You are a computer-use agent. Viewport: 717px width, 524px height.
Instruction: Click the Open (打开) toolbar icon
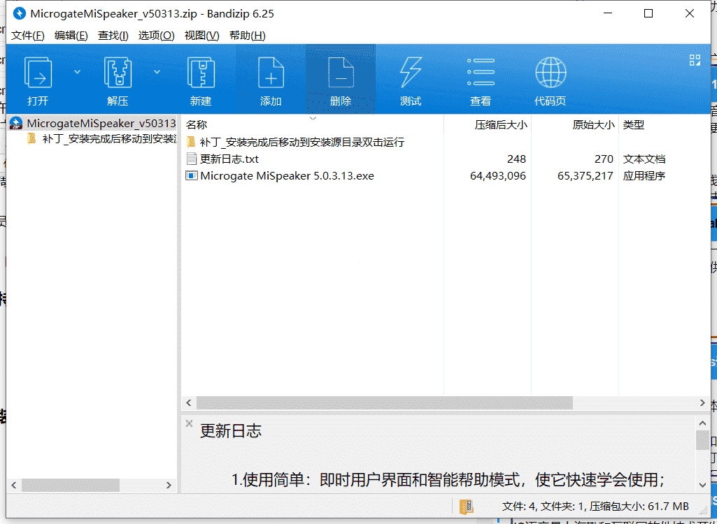coord(38,72)
